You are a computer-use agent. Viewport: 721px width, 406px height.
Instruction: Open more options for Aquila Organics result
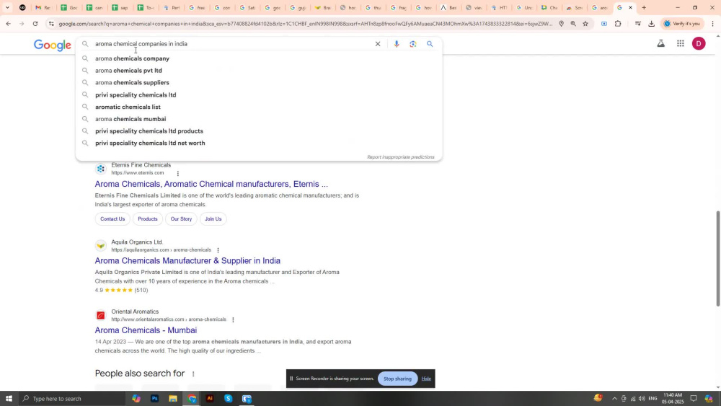pos(218,250)
